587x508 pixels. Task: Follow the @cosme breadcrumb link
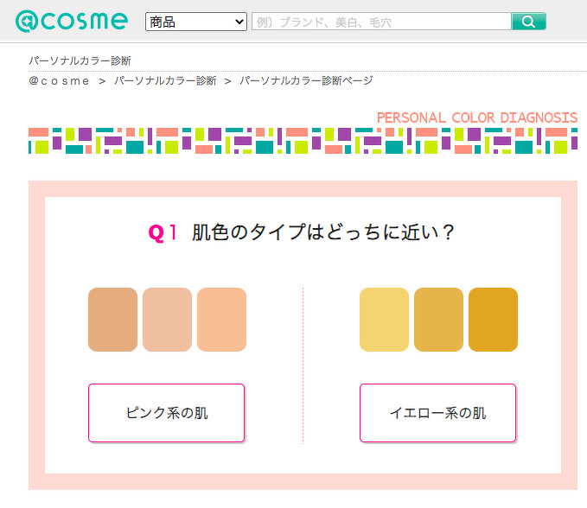pos(59,81)
